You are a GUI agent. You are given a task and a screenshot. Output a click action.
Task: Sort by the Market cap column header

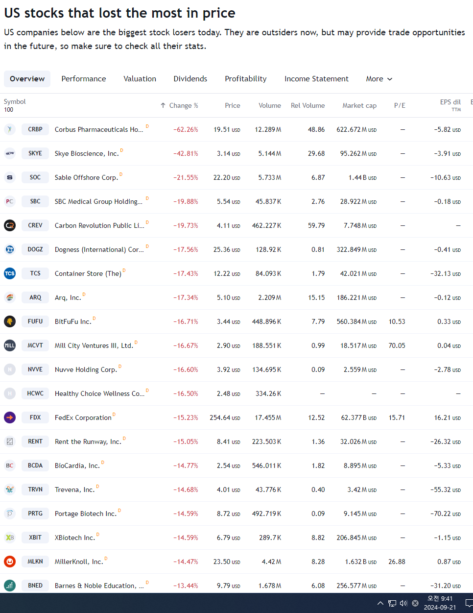(359, 105)
